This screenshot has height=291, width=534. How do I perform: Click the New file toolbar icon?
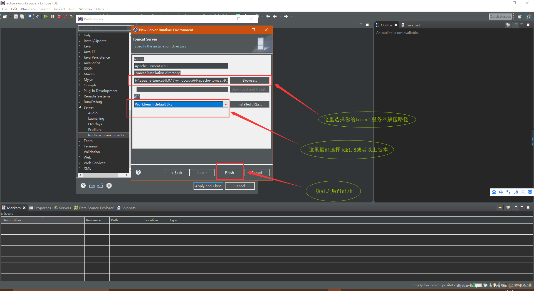pyautogui.click(x=5, y=17)
